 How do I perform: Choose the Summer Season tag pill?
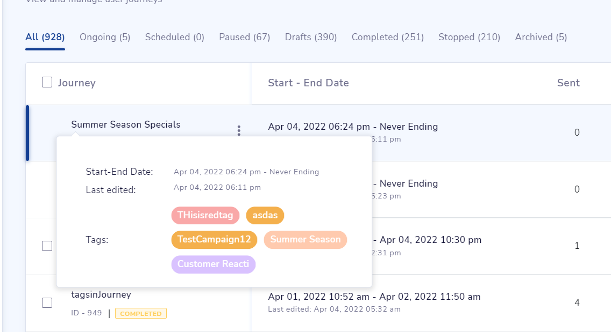(305, 239)
